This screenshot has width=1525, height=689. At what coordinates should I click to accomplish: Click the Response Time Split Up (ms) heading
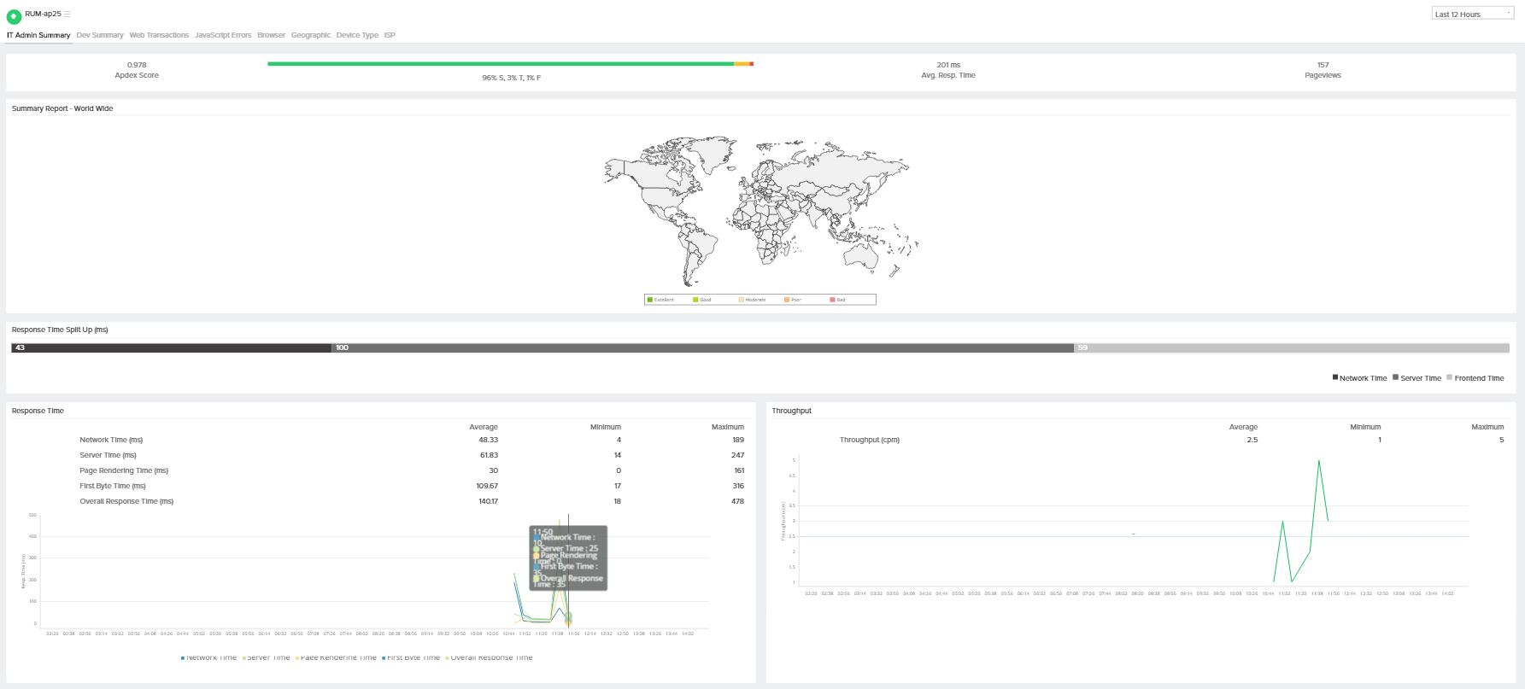coord(60,330)
